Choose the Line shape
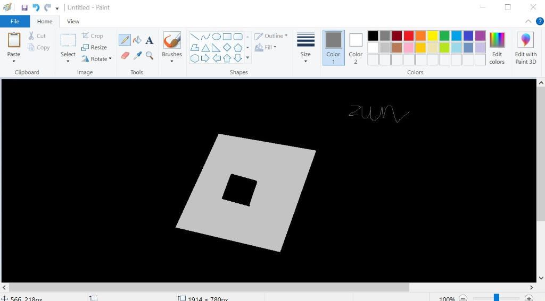545x301 pixels. pos(195,37)
